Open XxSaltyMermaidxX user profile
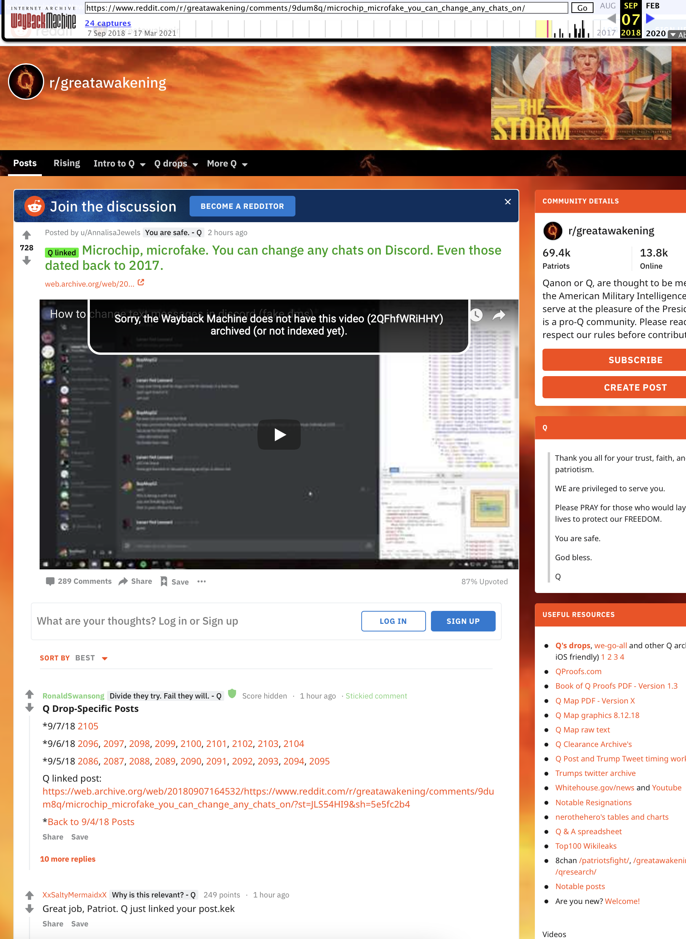The width and height of the screenshot is (686, 939). [75, 895]
